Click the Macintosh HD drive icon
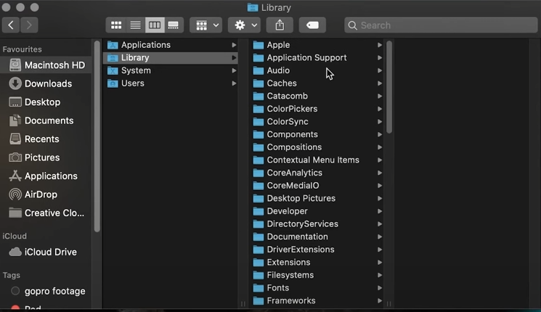Viewport: 541px width, 312px height. point(15,65)
